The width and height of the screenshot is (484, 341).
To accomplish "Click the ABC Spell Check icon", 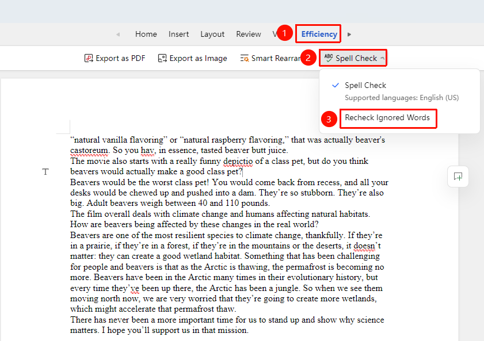I will pos(329,58).
